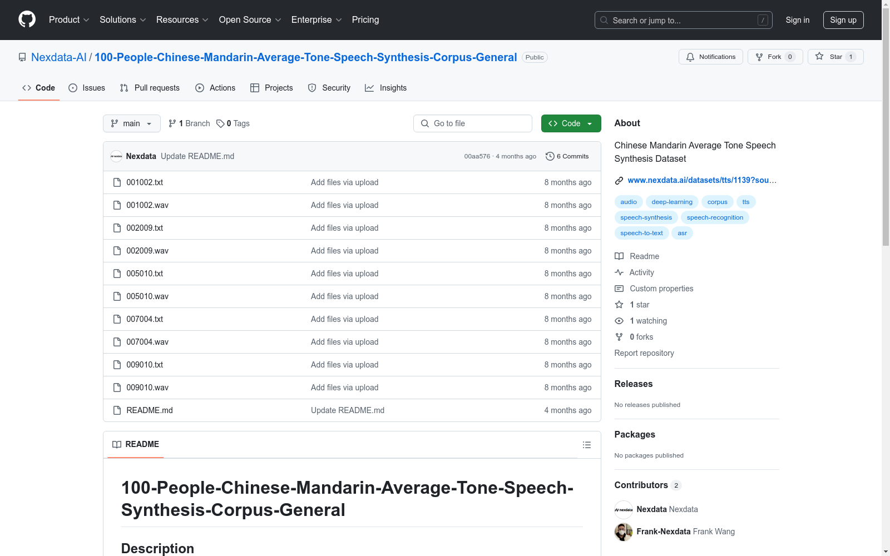Click the Star icon
Screen dimensions: 890x556
click(819, 56)
